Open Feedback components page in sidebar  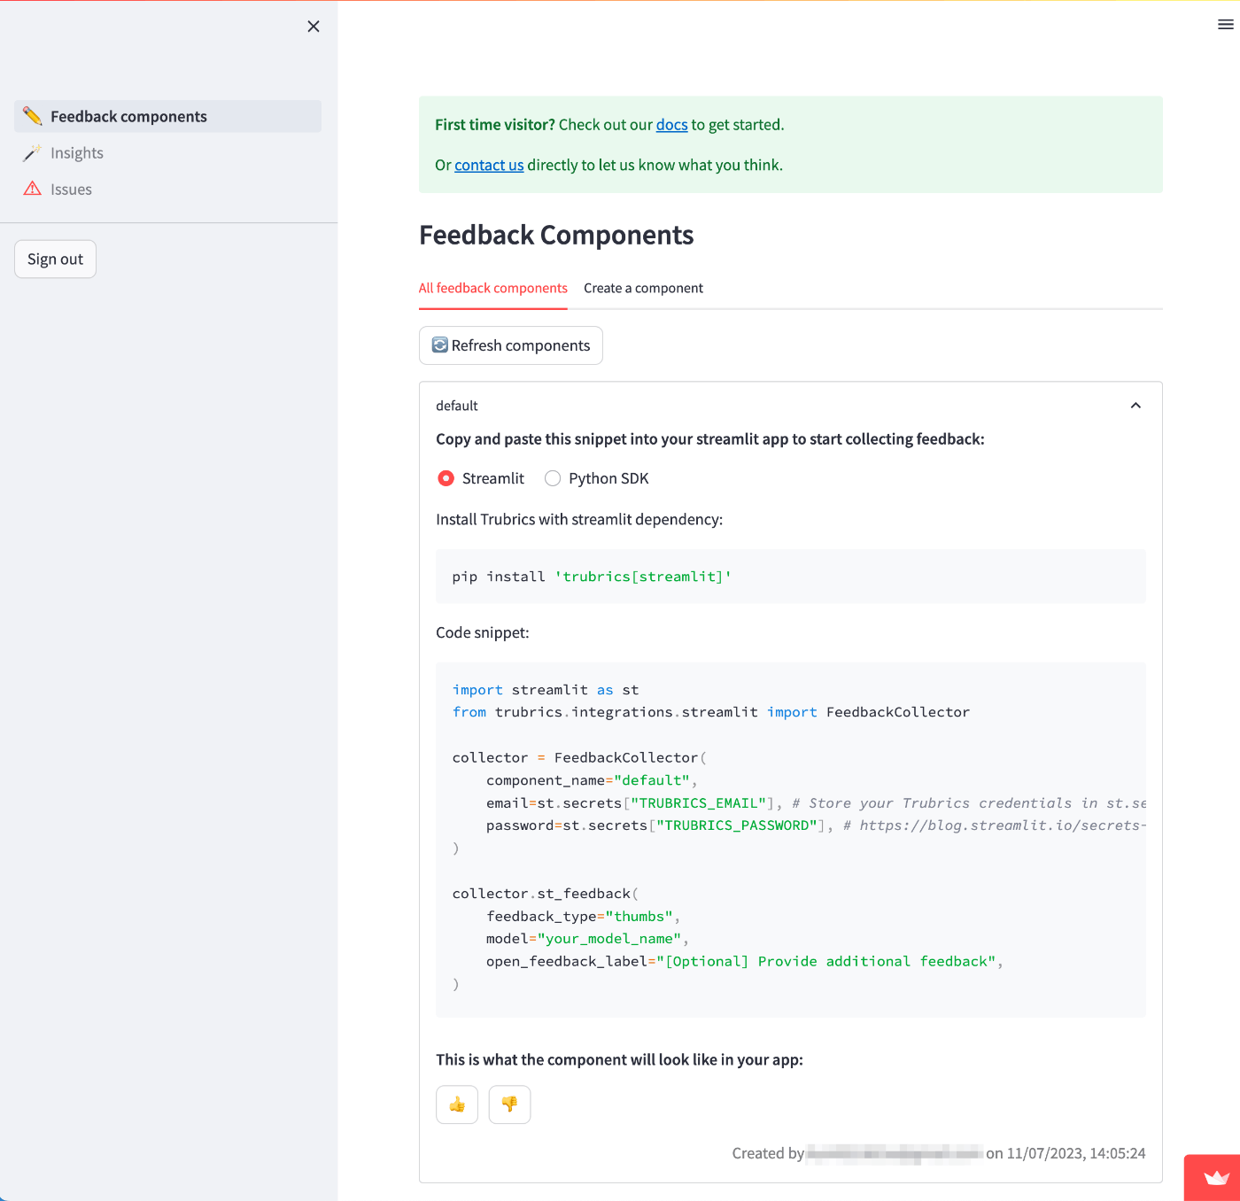coord(168,116)
